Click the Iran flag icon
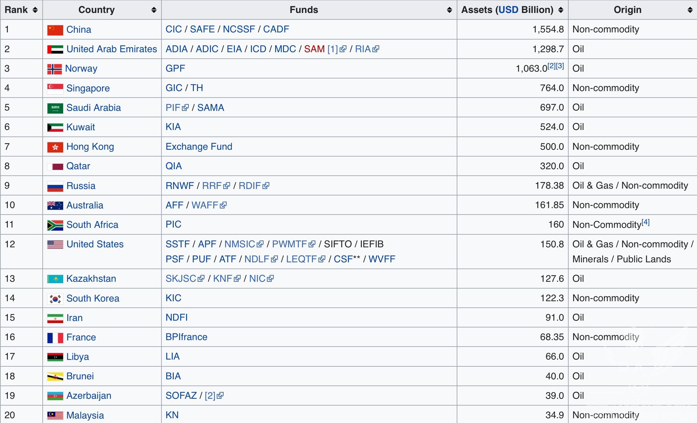This screenshot has width=697, height=423. pos(55,318)
